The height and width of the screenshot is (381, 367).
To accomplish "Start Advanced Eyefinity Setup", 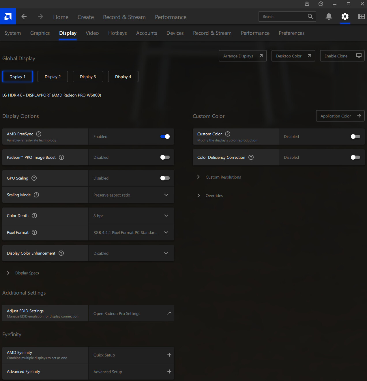I will click(x=131, y=371).
